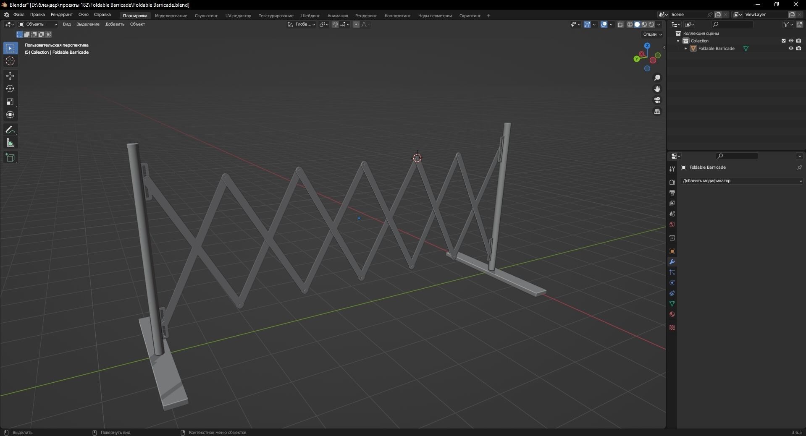The width and height of the screenshot is (806, 436).
Task: Open the 'Окно' menu
Action: (84, 15)
